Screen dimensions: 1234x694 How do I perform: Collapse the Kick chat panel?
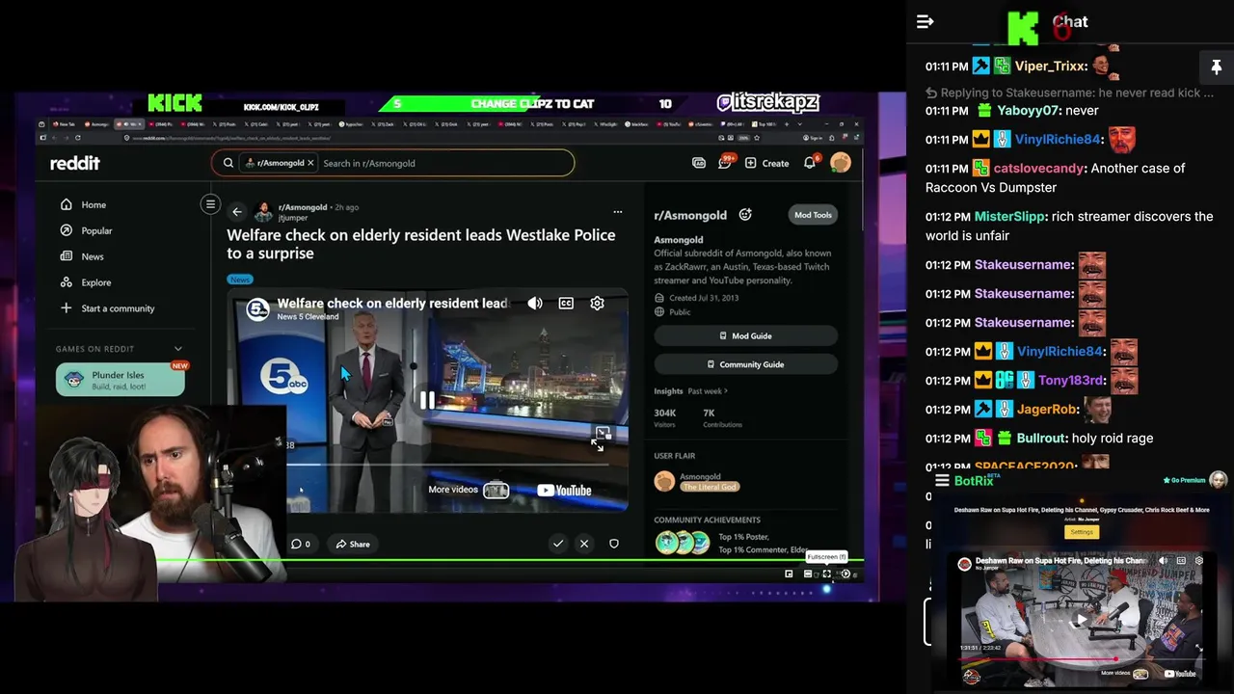[x=925, y=21]
